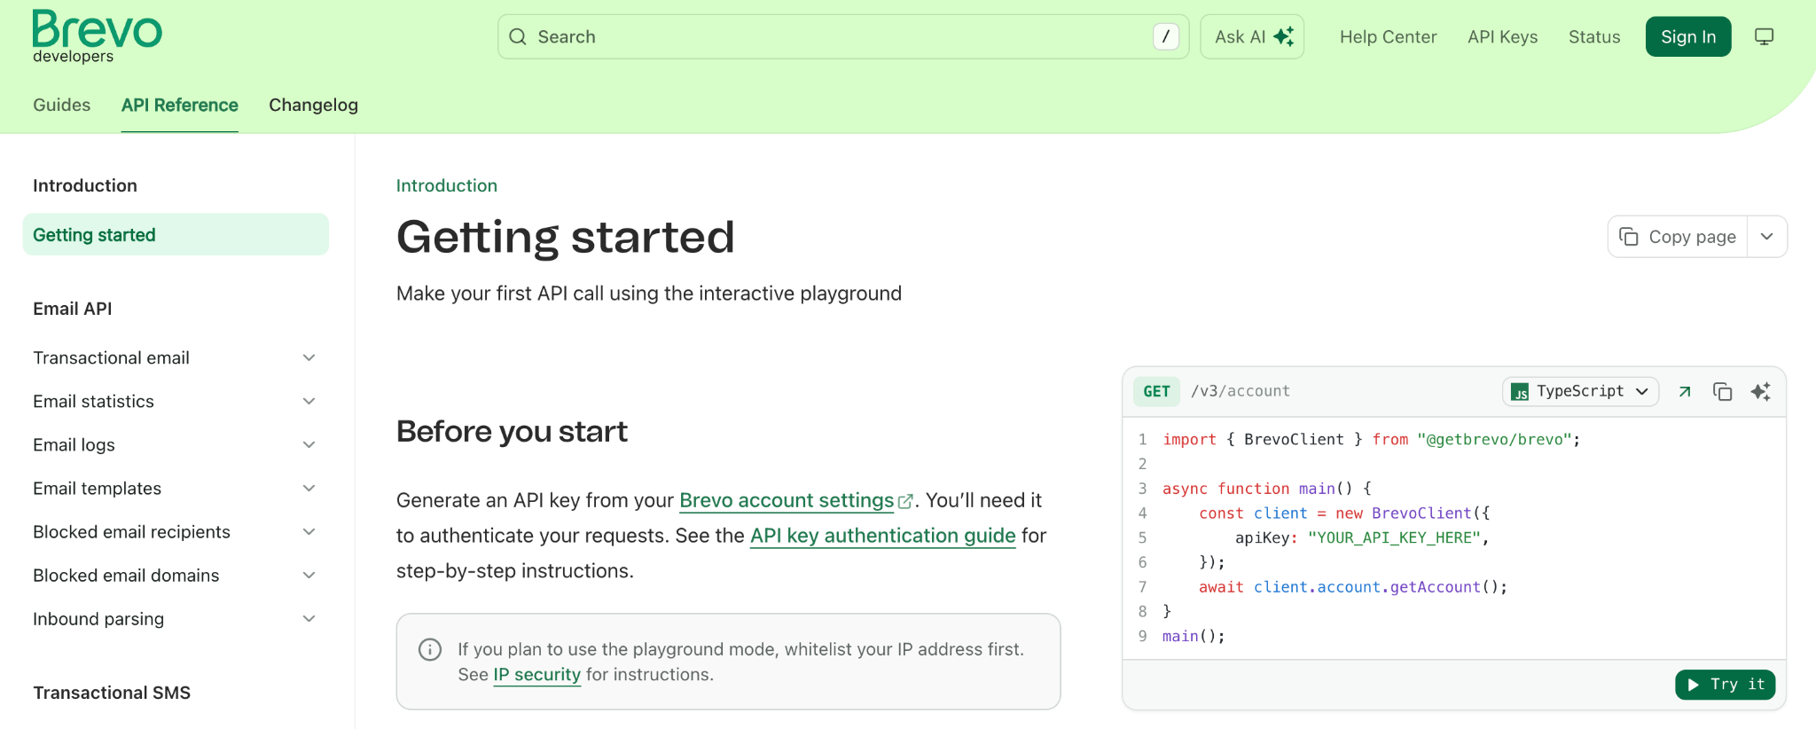Switch to the Guides tab
Screen dimensions: 1816x729
tap(62, 105)
